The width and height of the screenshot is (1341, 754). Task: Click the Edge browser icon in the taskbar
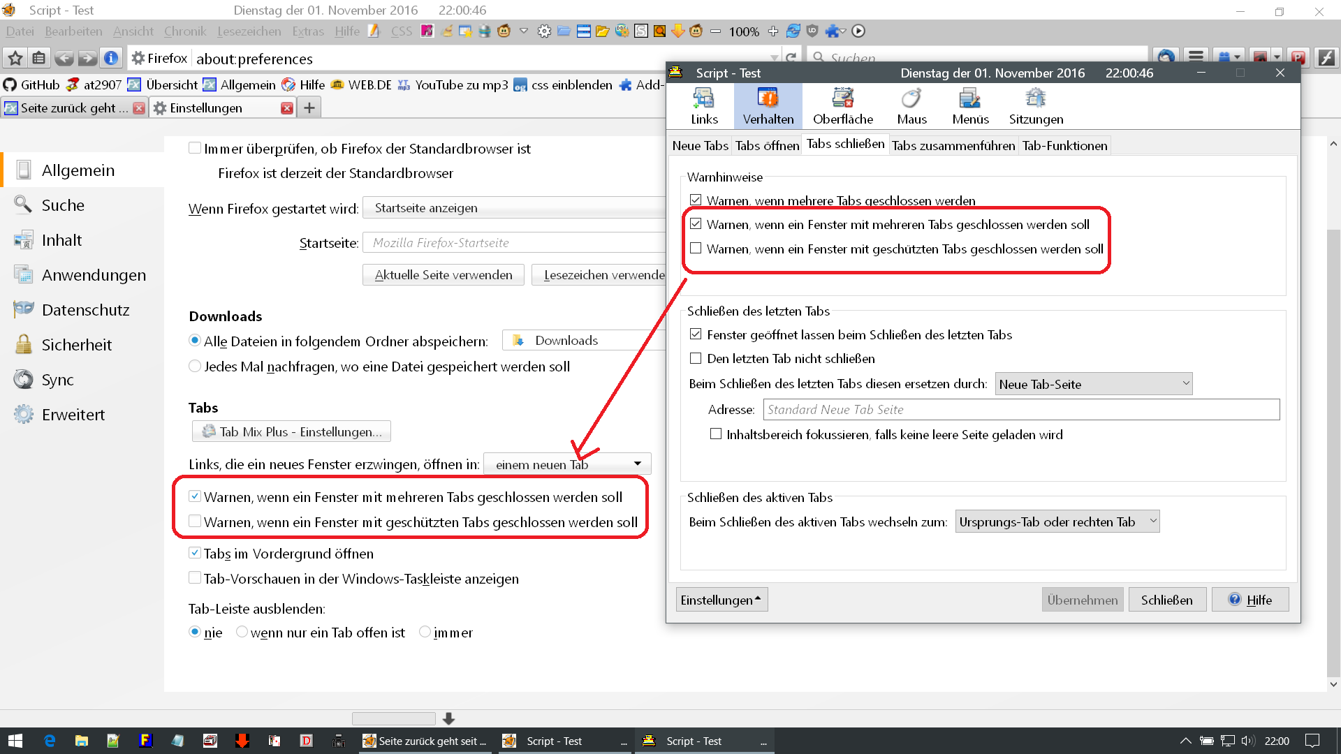(50, 741)
